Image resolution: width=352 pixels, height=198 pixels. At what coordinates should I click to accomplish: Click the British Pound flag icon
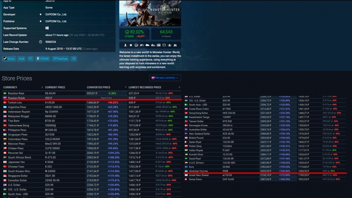[186, 138]
